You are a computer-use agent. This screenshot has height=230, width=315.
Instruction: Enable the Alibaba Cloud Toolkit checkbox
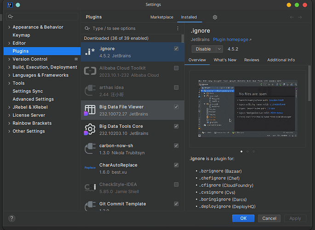pos(176,68)
